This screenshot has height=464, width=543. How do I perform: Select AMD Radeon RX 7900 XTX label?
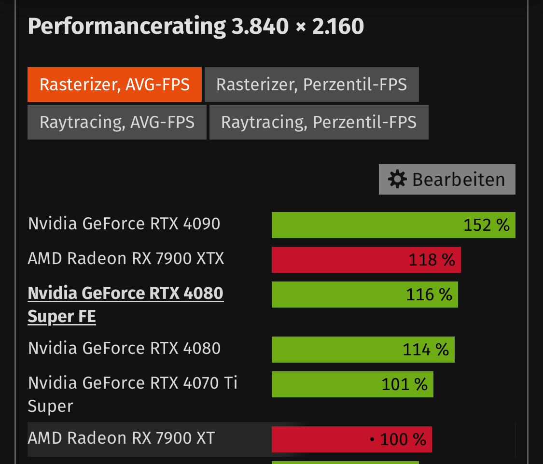point(126,258)
